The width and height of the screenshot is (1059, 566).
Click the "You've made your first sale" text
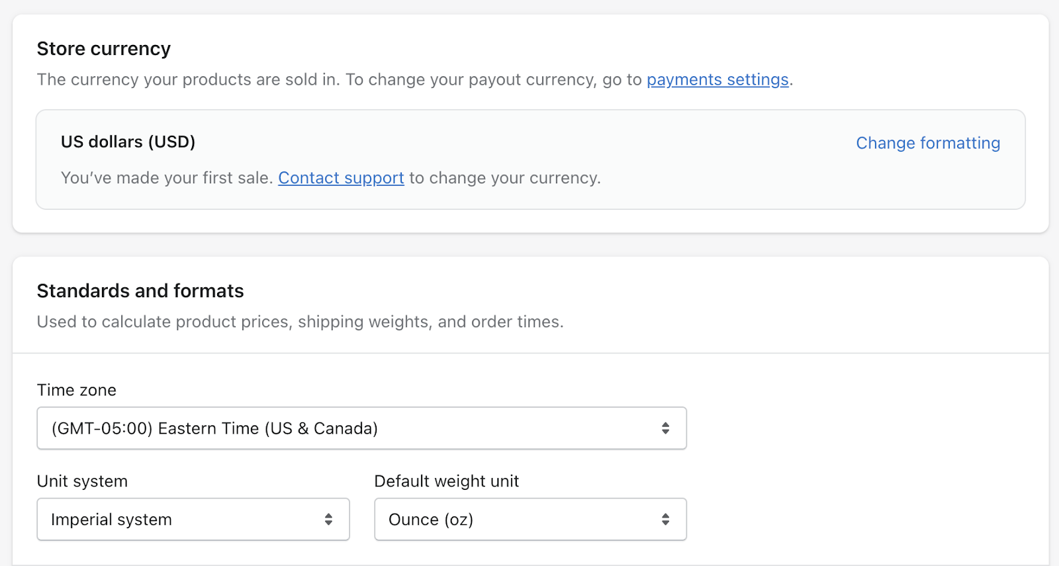coord(167,178)
